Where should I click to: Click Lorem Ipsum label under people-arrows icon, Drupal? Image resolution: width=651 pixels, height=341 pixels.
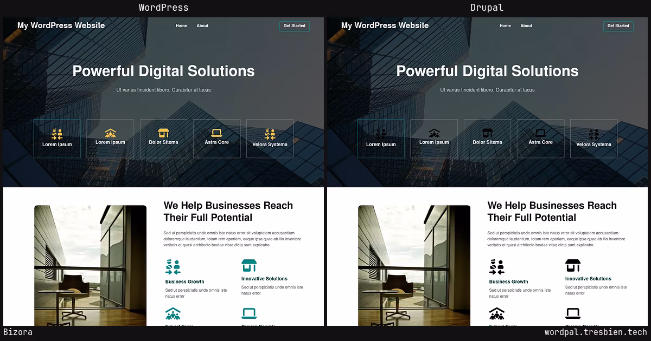coord(381,145)
